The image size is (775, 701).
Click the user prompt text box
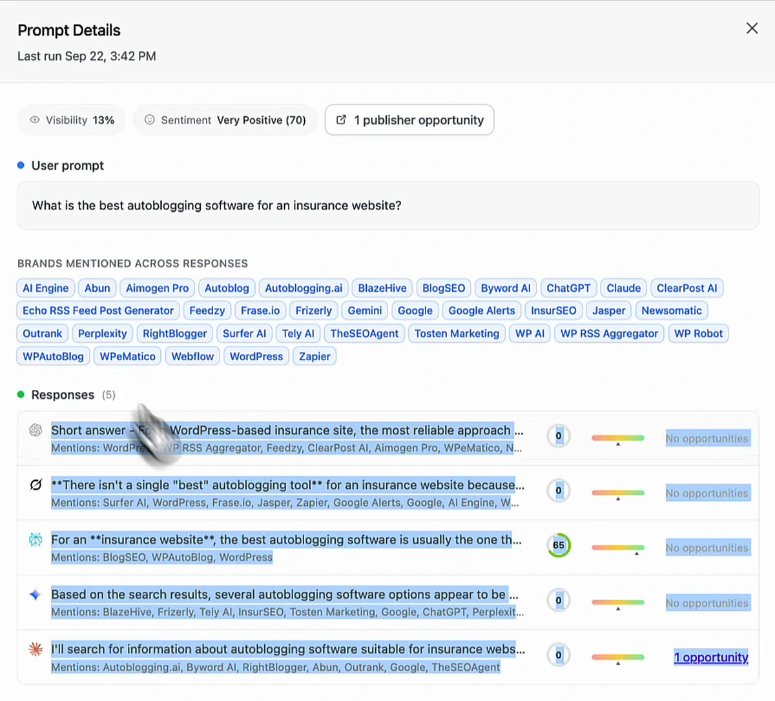click(x=388, y=205)
